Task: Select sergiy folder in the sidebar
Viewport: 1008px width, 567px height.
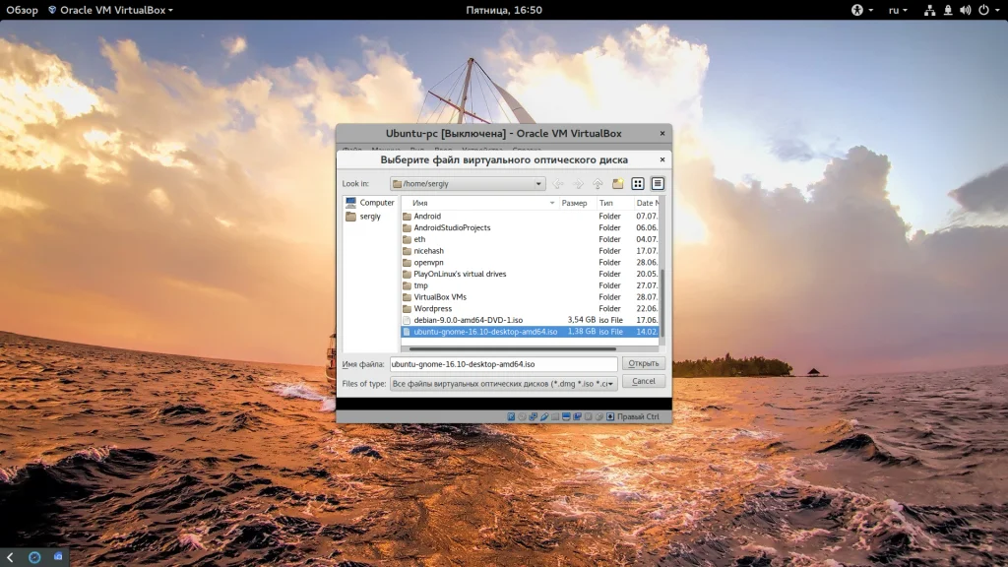Action: coord(369,217)
